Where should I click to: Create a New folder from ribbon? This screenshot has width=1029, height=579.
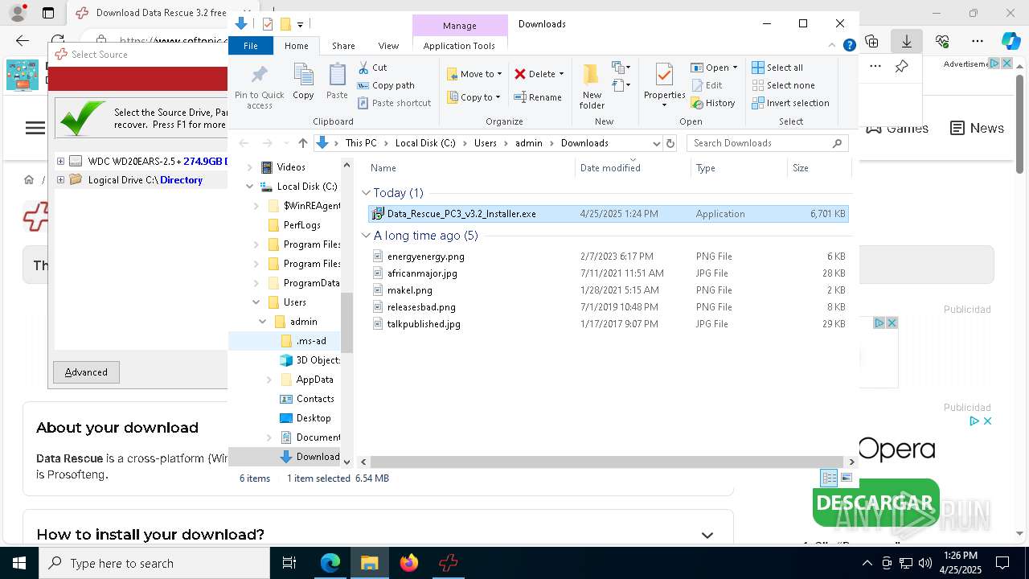pos(592,86)
